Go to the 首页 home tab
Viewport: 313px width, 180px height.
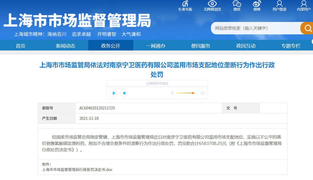tap(21, 46)
